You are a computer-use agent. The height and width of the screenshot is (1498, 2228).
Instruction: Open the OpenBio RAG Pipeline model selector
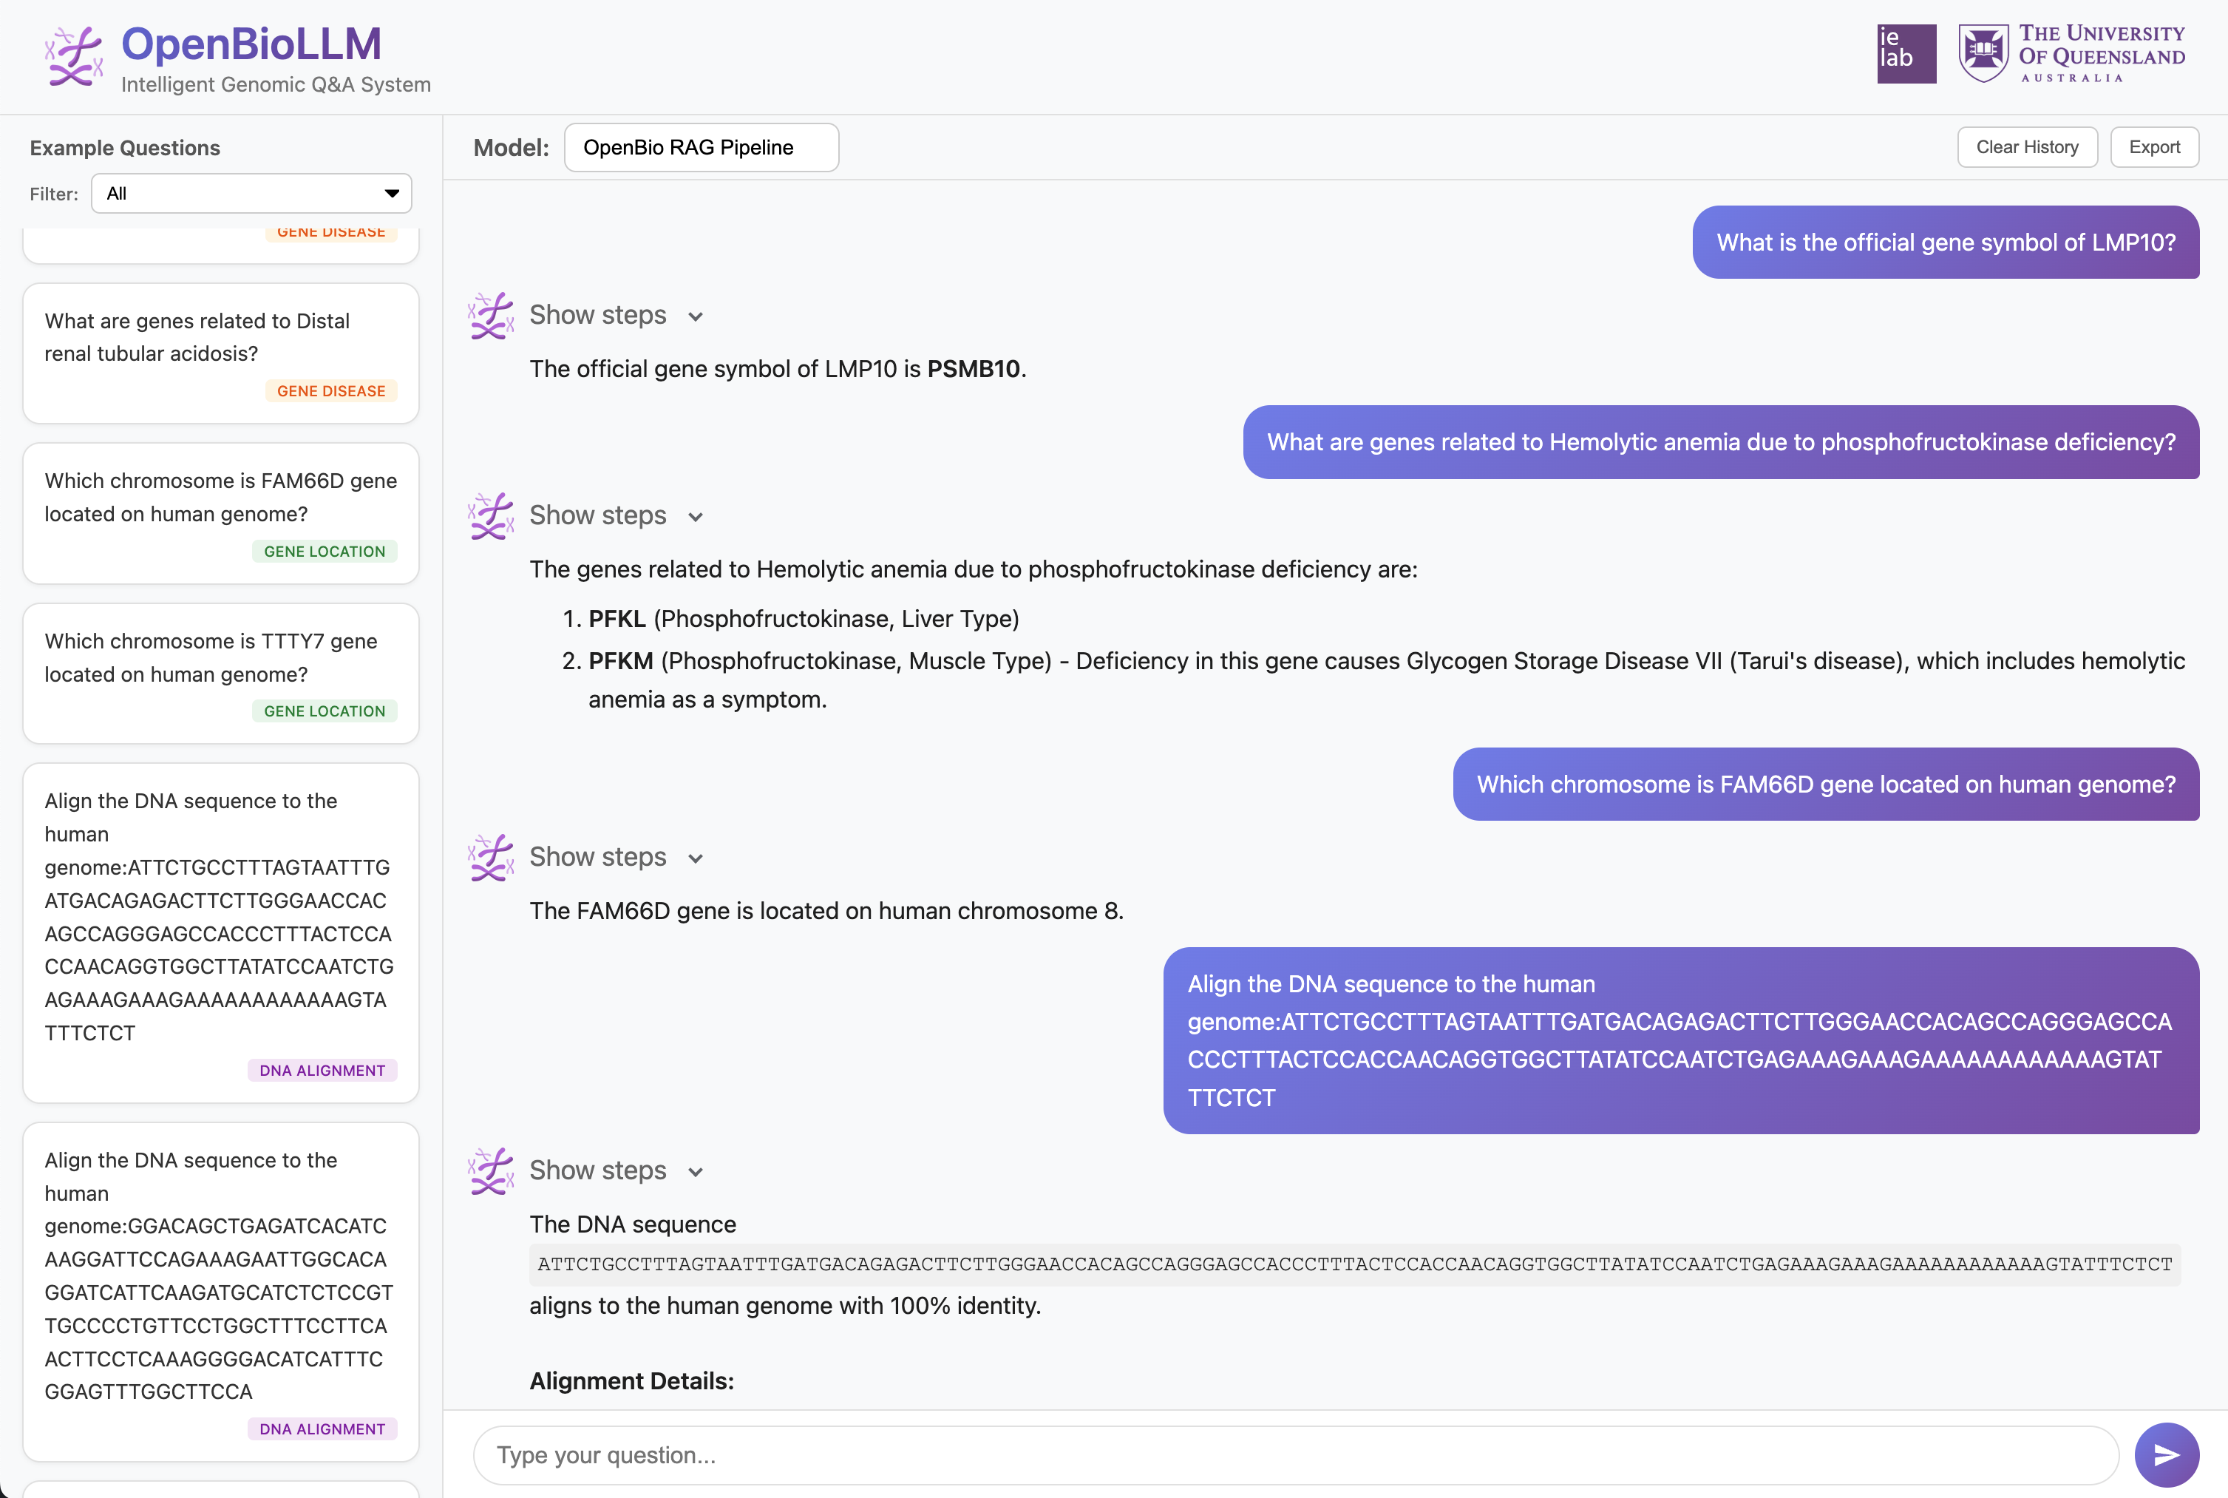point(701,147)
